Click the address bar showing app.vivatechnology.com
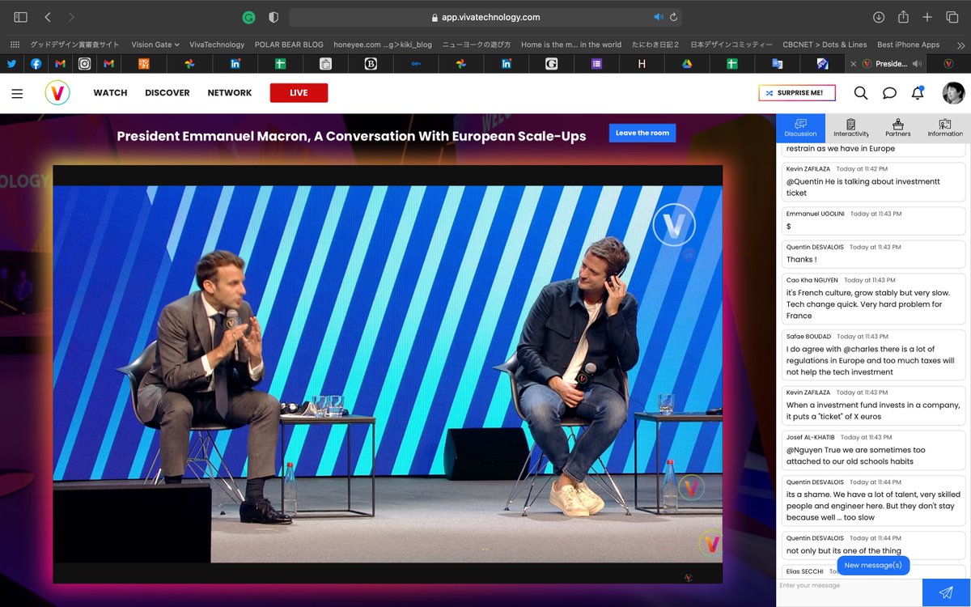This screenshot has width=971, height=607. pyautogui.click(x=485, y=17)
